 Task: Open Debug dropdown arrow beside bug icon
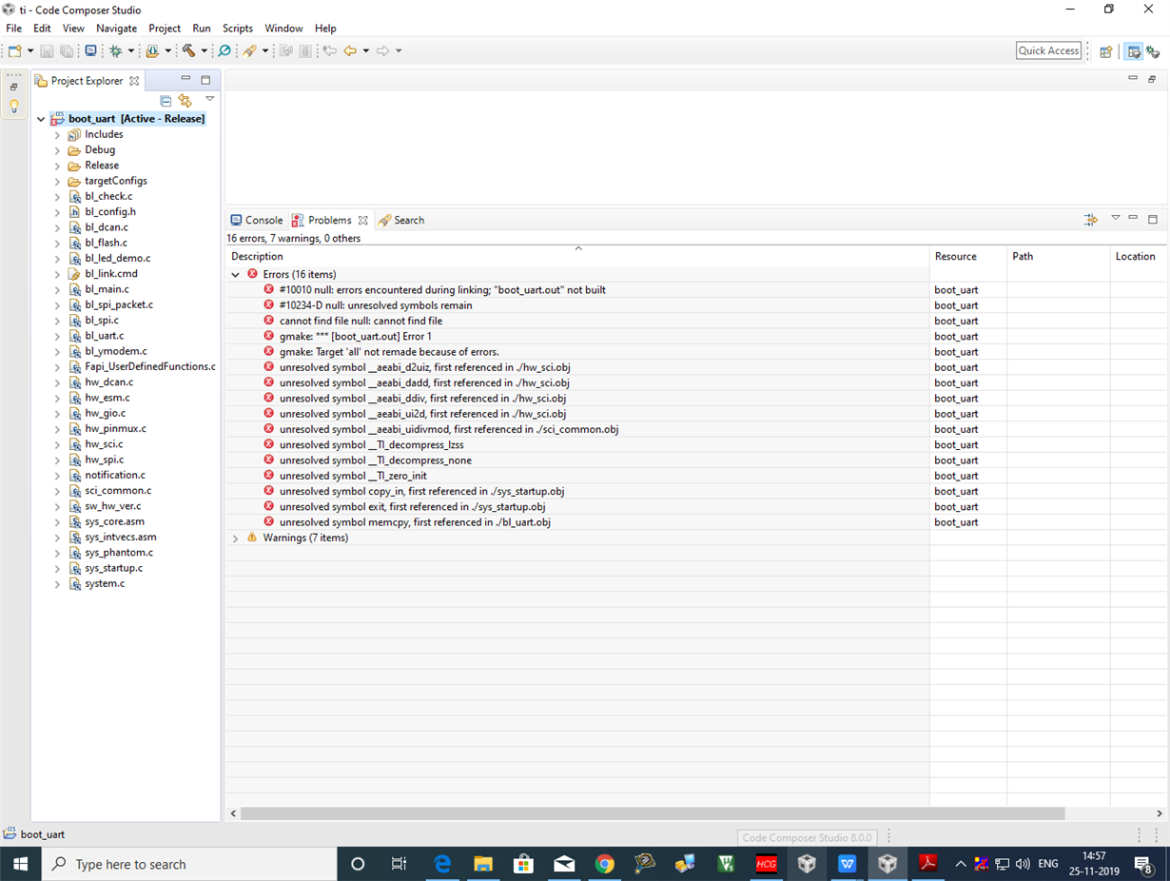[x=131, y=51]
